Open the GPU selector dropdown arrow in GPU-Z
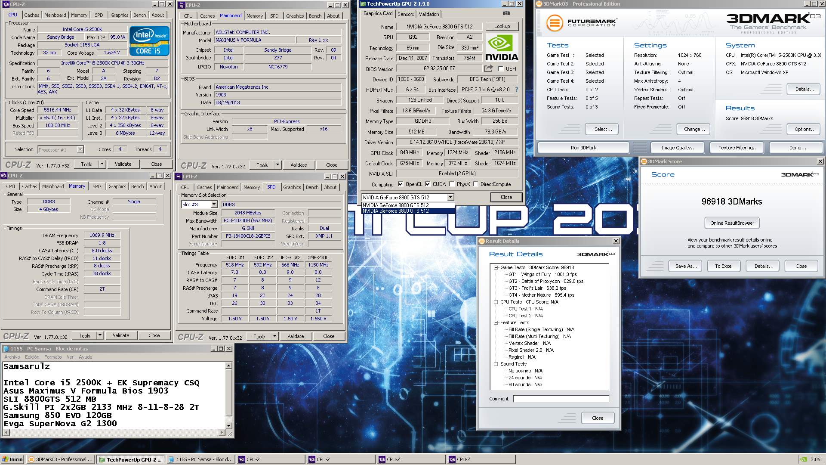 coord(450,198)
